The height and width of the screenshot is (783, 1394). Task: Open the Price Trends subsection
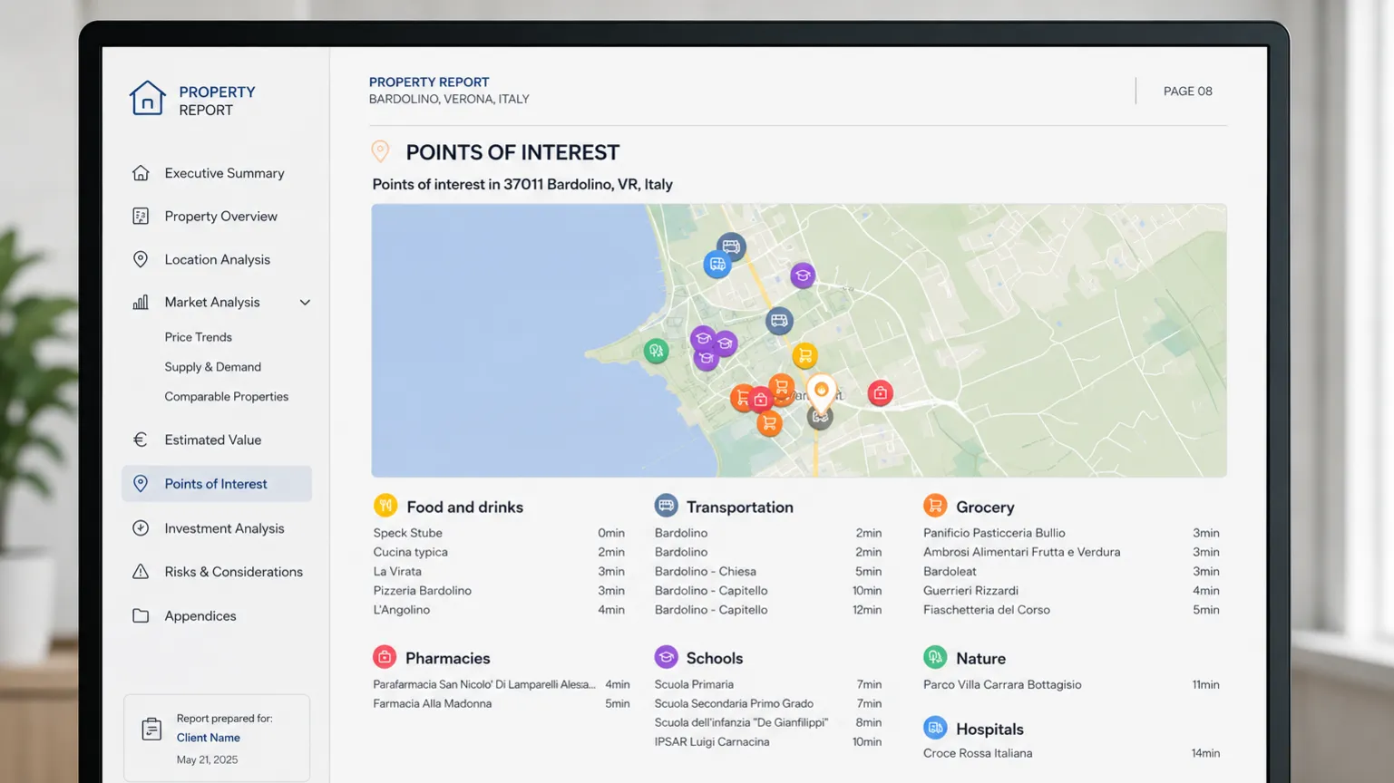[198, 337]
